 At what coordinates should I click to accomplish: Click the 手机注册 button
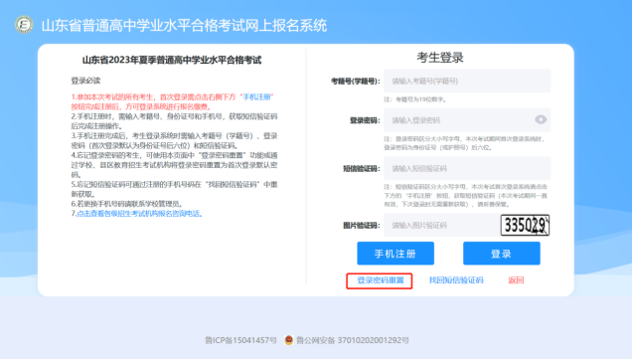coord(396,254)
